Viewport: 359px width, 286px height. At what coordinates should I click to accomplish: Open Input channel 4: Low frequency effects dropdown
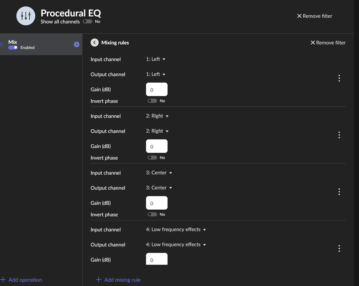(176, 229)
